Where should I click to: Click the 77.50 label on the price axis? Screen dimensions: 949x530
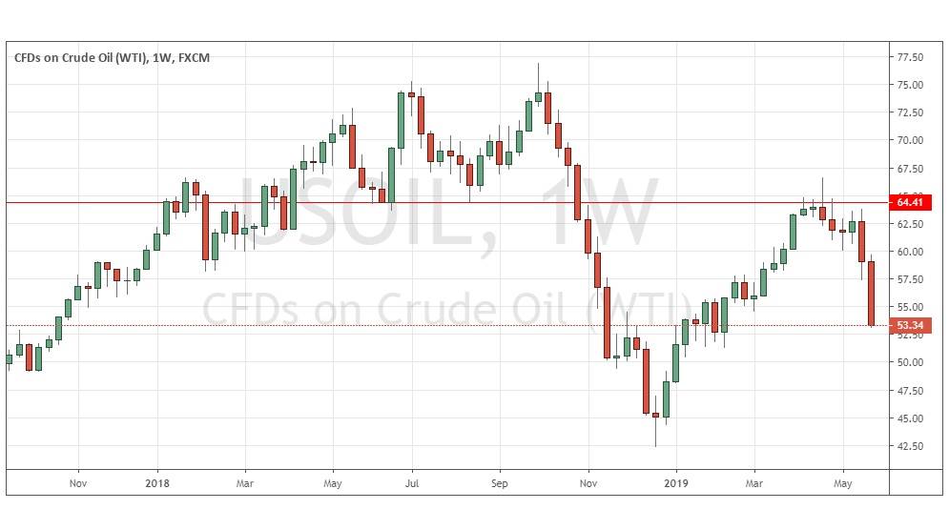[x=910, y=57]
